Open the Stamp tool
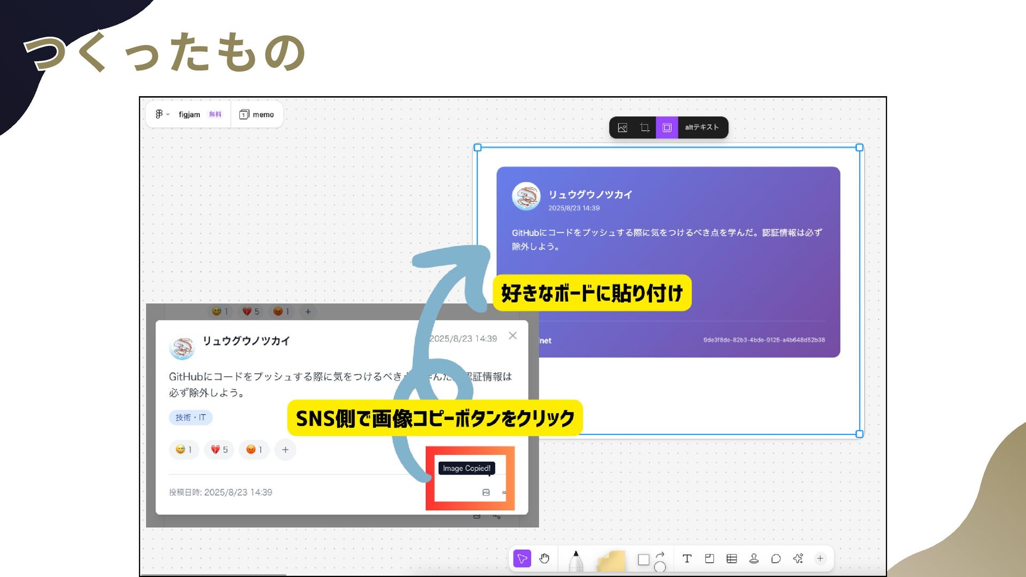Viewport: 1026px width, 577px height. point(753,559)
